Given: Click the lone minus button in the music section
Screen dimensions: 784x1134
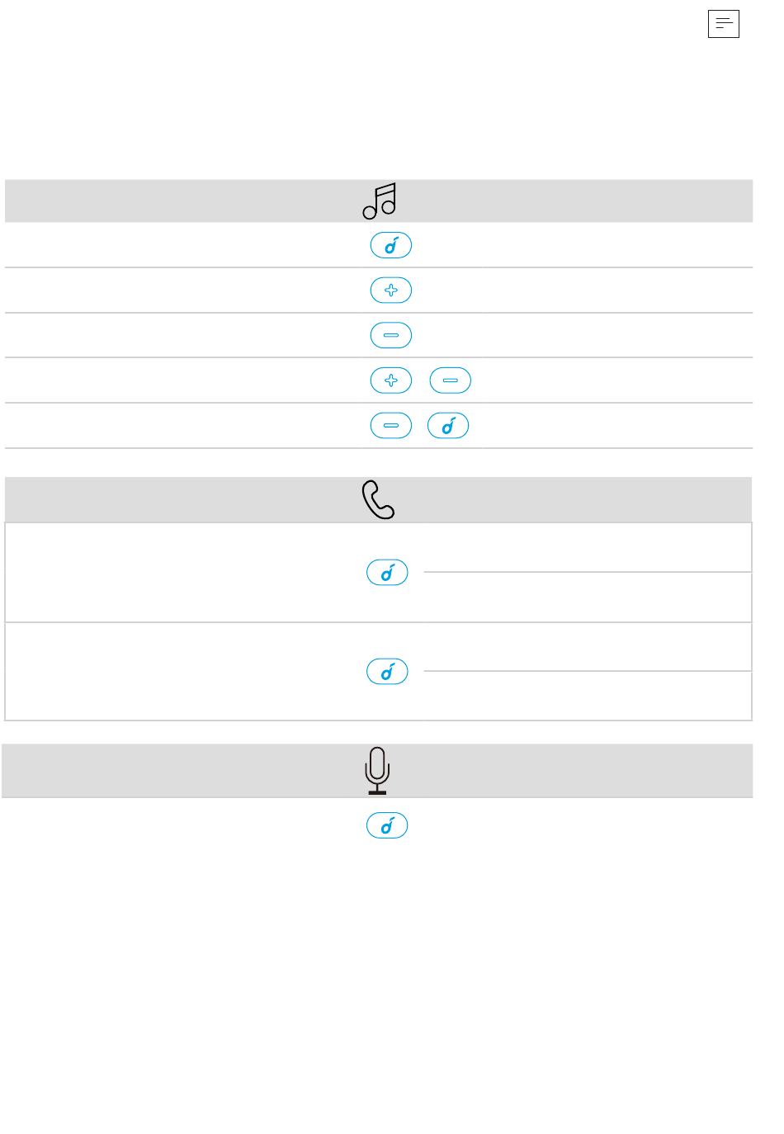Looking at the screenshot, I should (x=391, y=335).
